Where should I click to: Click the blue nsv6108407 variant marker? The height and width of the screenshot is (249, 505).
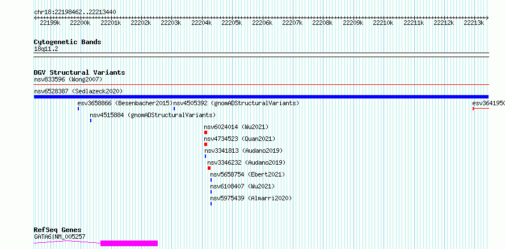tap(211, 192)
